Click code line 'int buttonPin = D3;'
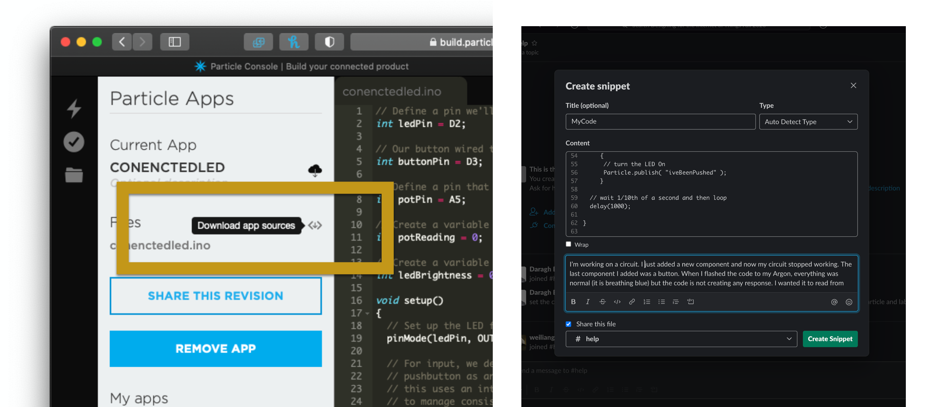The width and height of the screenshot is (932, 407). click(x=429, y=161)
